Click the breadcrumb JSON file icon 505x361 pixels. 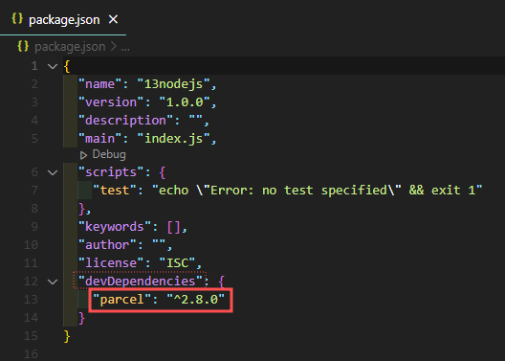coord(23,46)
